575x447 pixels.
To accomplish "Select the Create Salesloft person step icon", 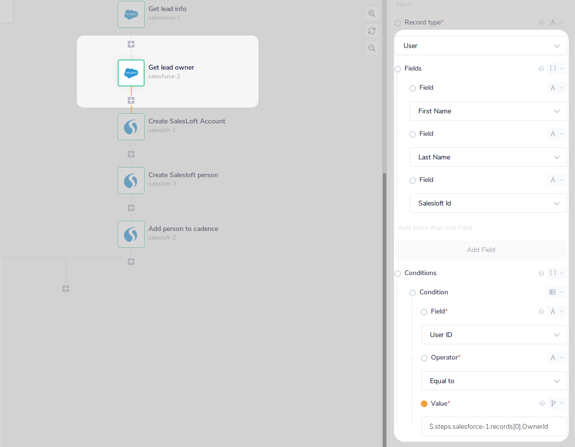I will [131, 181].
